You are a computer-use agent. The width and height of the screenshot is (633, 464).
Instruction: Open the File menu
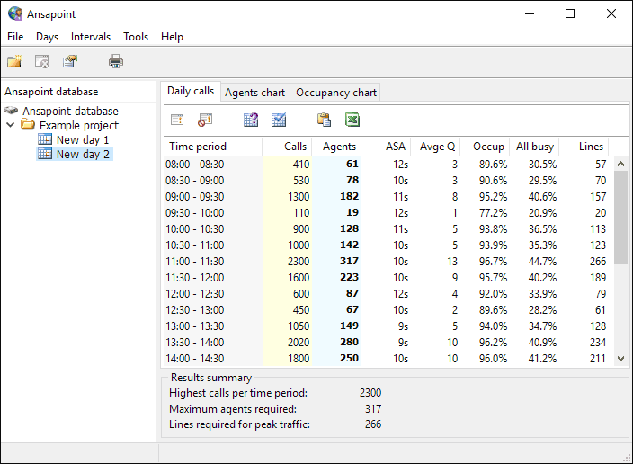15,37
